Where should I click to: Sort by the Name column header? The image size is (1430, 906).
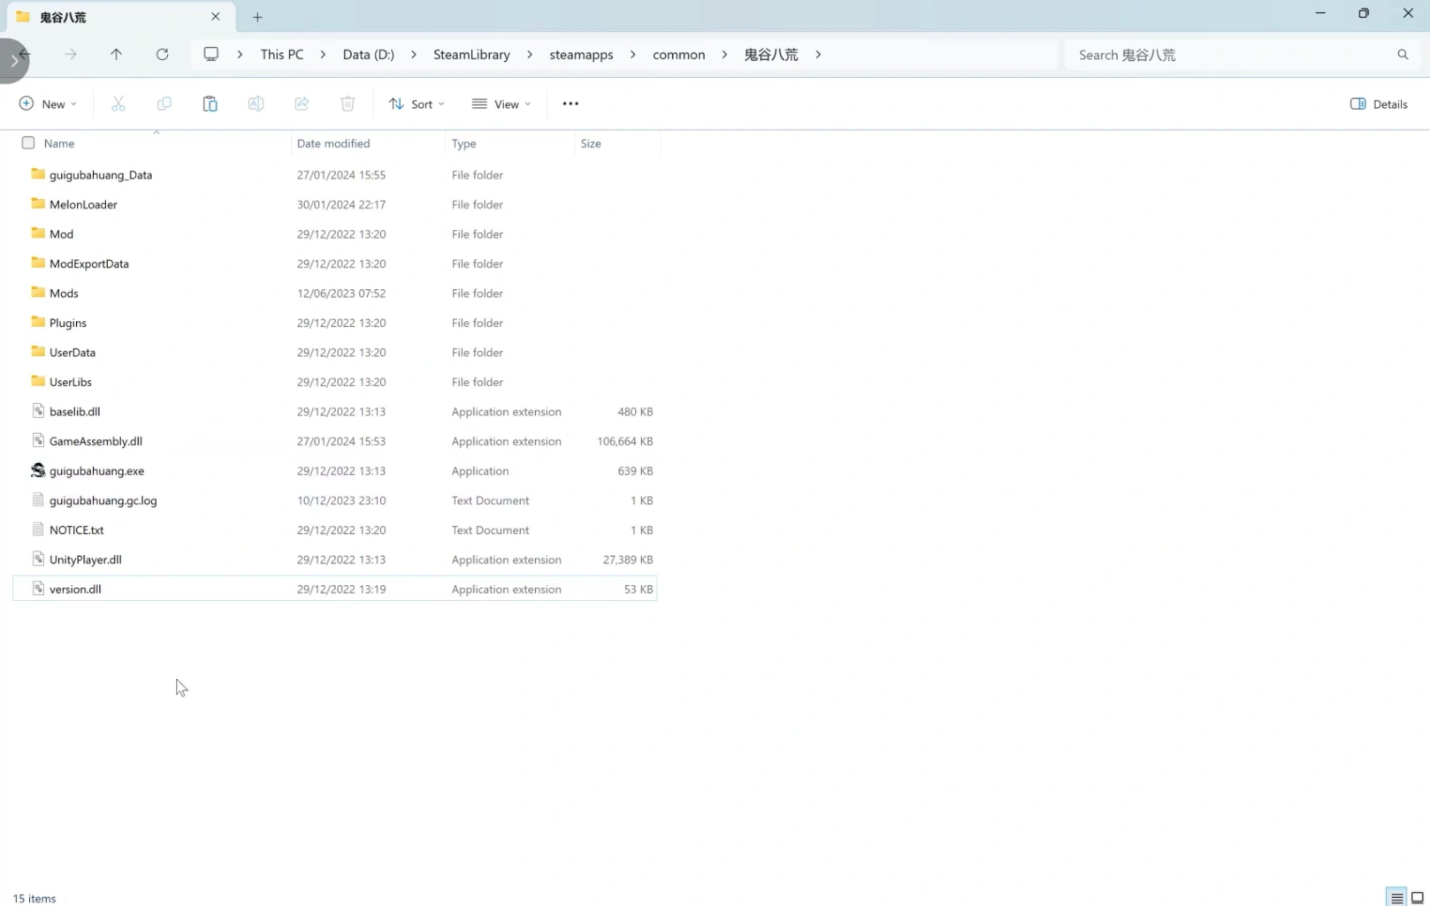click(59, 143)
